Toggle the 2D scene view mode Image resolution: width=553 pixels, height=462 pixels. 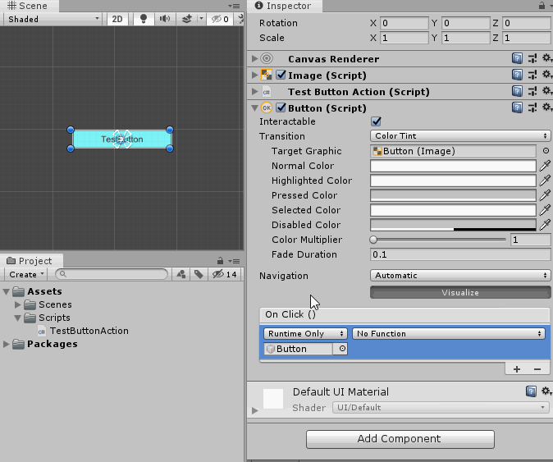pos(118,19)
